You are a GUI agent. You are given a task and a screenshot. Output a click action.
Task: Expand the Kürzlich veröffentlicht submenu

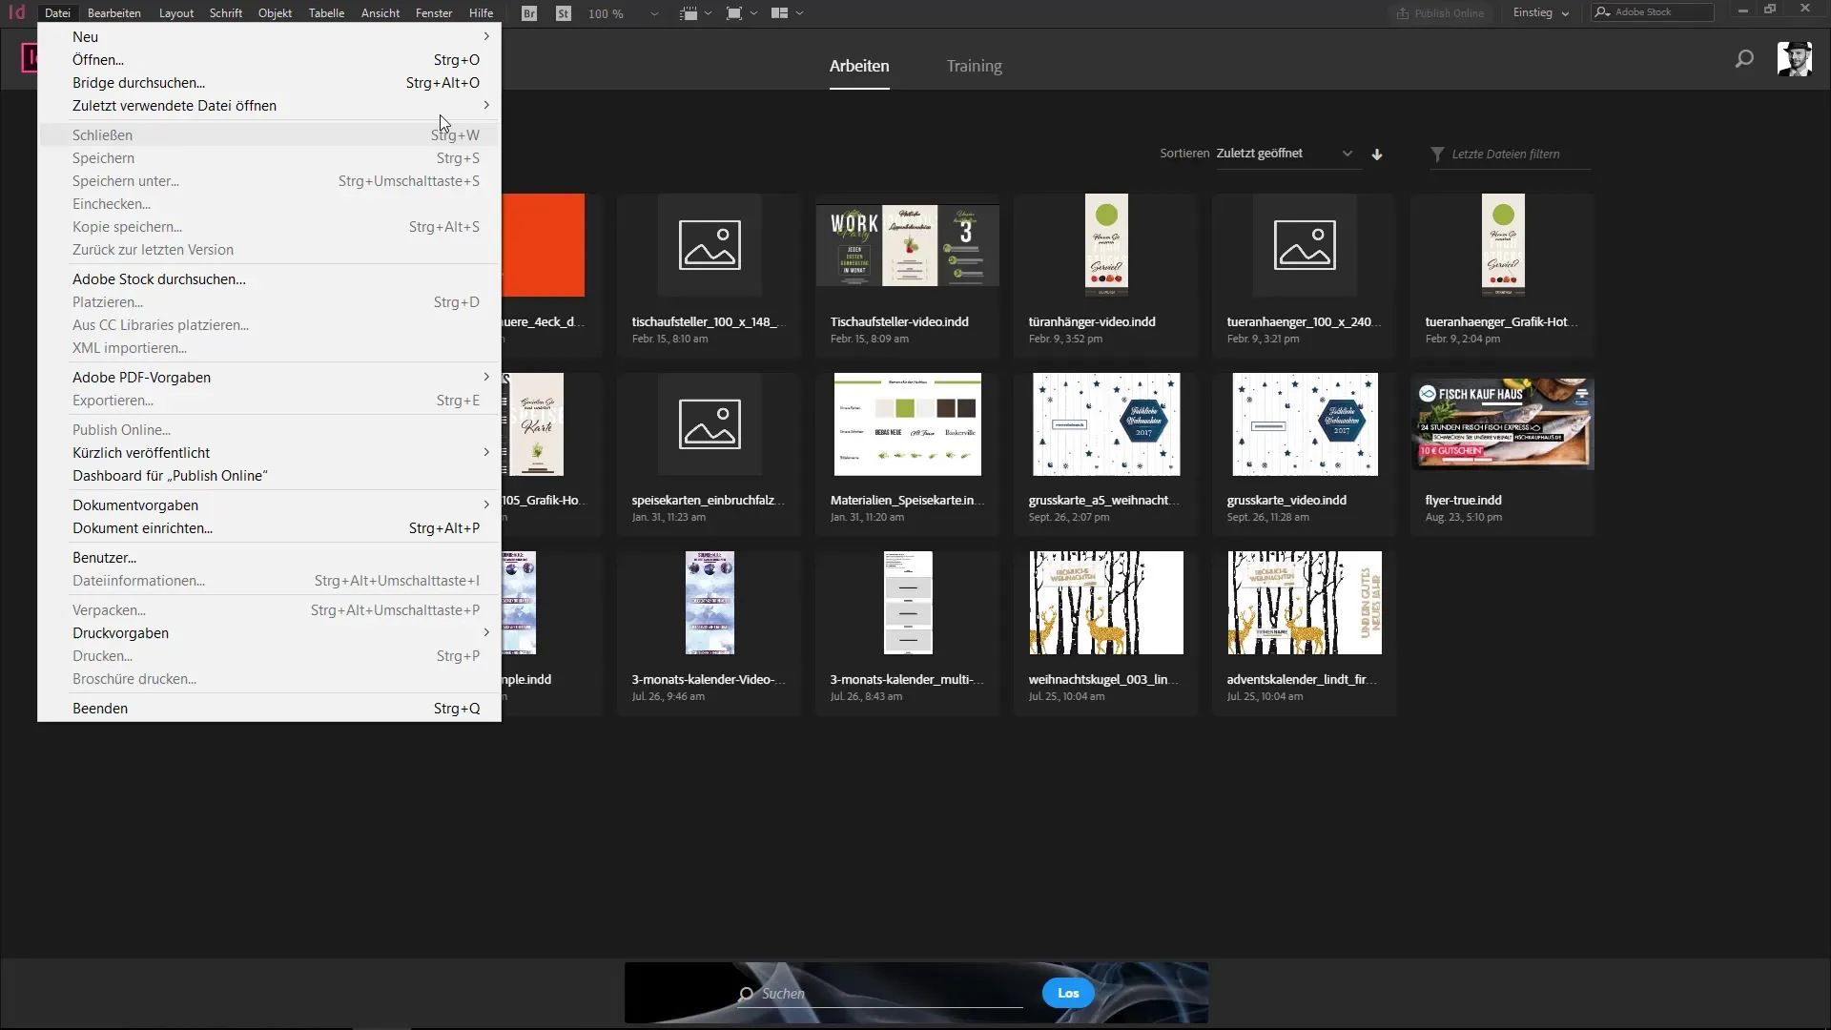coord(270,453)
